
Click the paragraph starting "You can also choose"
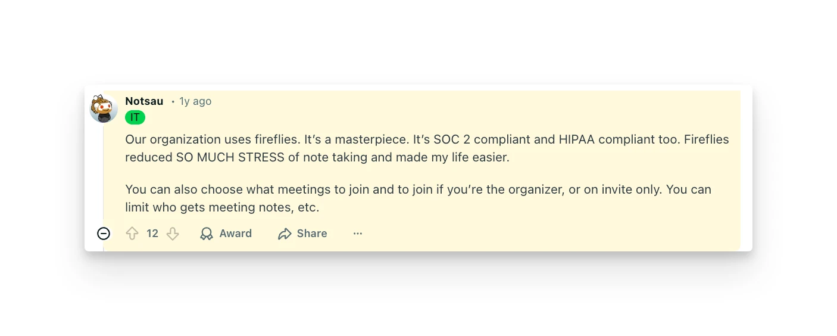coord(418,189)
